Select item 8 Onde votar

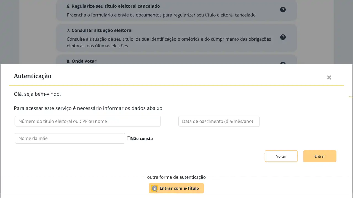click(x=82, y=61)
